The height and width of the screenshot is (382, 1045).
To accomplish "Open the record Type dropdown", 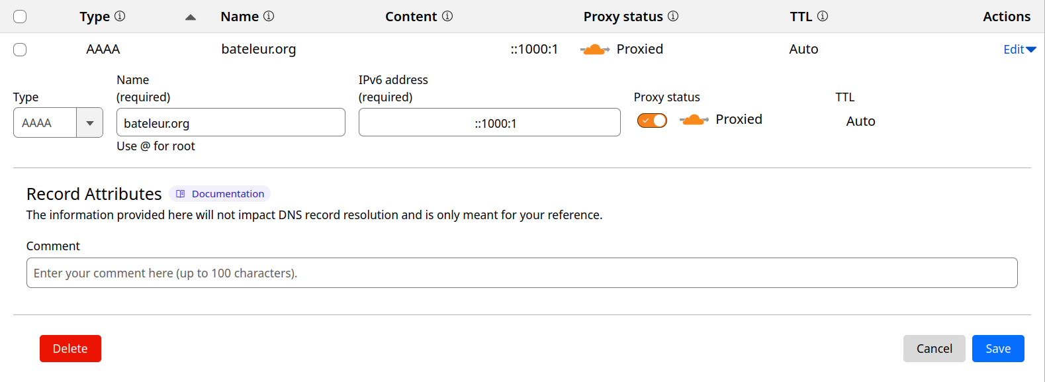I will tap(90, 122).
